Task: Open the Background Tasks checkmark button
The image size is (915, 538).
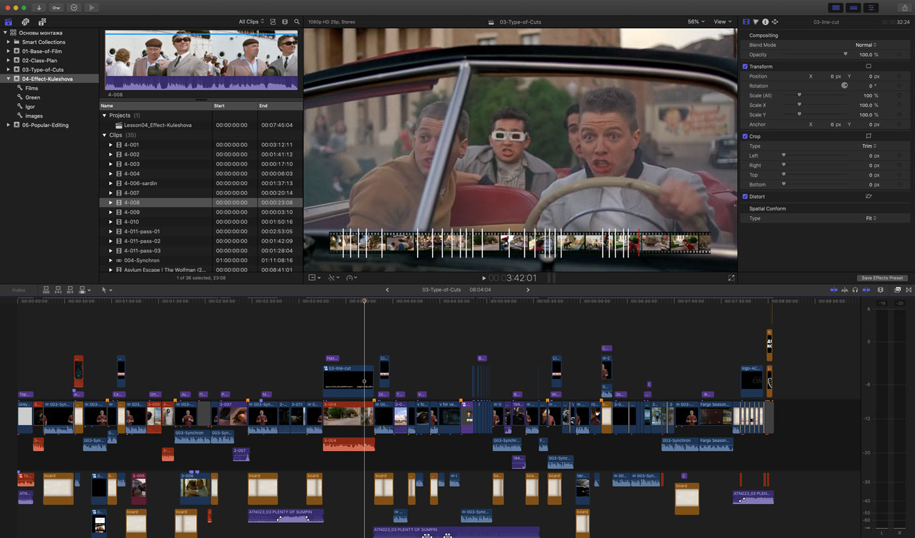Action: 74,7
